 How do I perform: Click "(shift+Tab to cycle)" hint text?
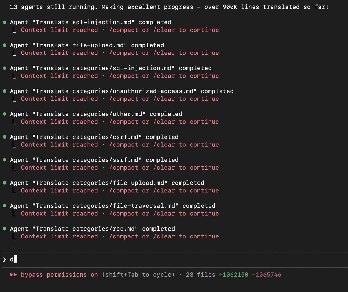coord(138,275)
